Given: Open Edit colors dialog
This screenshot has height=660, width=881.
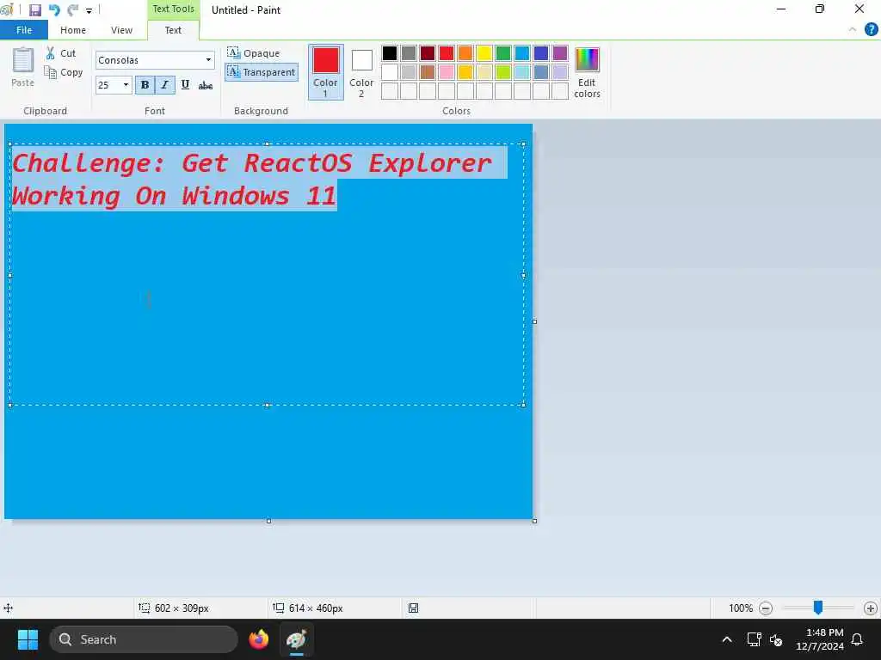Looking at the screenshot, I should coord(587,72).
